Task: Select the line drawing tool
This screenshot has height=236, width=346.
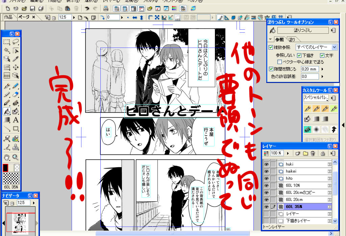Action: 7,128
